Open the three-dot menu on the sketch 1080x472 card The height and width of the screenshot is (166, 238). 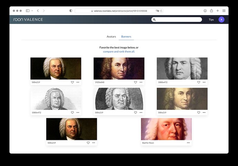pos(78,112)
